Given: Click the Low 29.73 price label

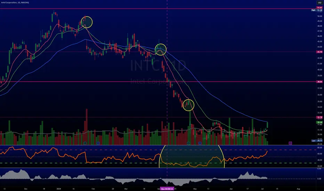Looking at the screenshot, I should tap(317, 141).
